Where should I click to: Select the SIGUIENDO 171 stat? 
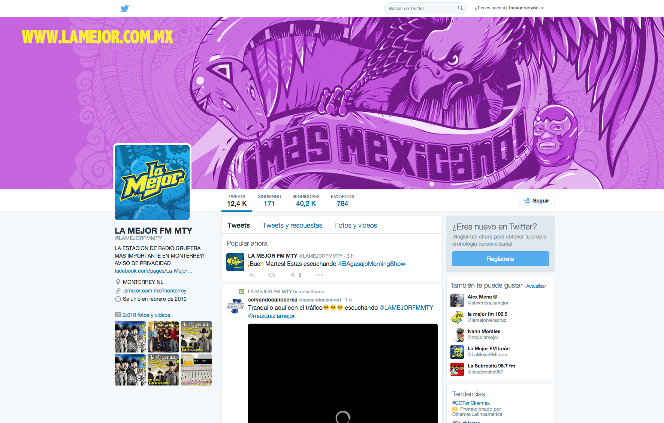269,201
